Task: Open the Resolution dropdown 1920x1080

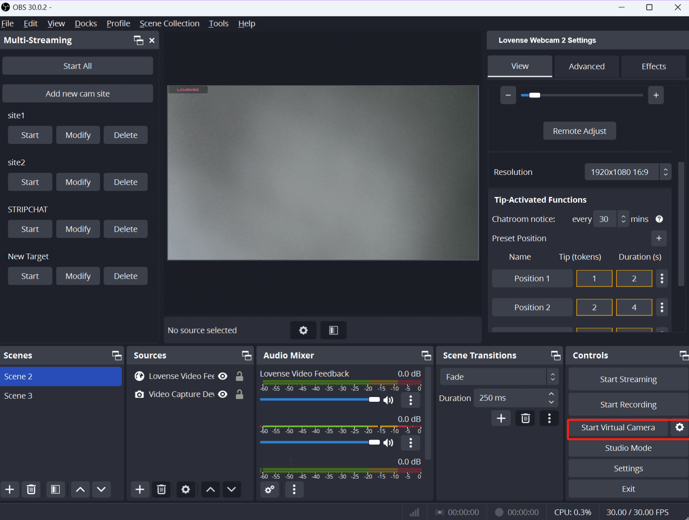Action: [627, 172]
